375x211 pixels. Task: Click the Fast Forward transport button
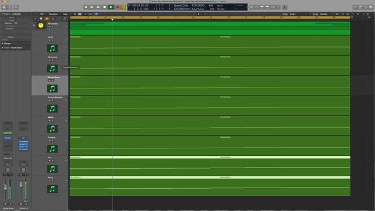(x=98, y=7)
